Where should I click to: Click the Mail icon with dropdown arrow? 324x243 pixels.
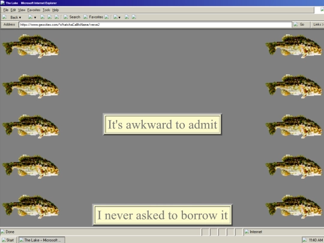click(116, 17)
